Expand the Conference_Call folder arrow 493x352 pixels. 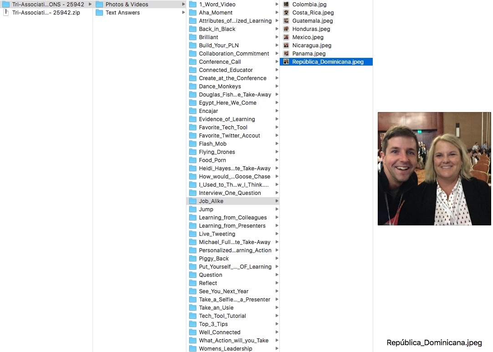tap(277, 61)
